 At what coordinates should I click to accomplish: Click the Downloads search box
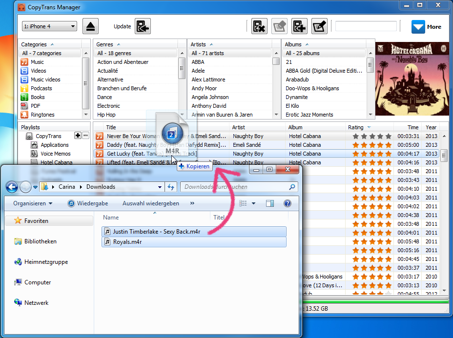pos(239,187)
